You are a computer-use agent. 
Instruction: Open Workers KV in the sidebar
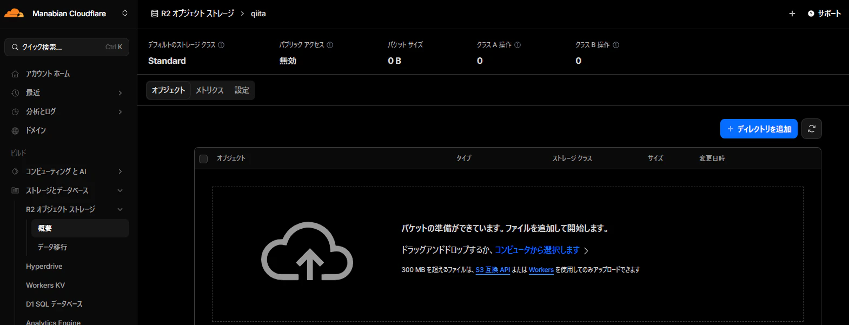coord(45,285)
